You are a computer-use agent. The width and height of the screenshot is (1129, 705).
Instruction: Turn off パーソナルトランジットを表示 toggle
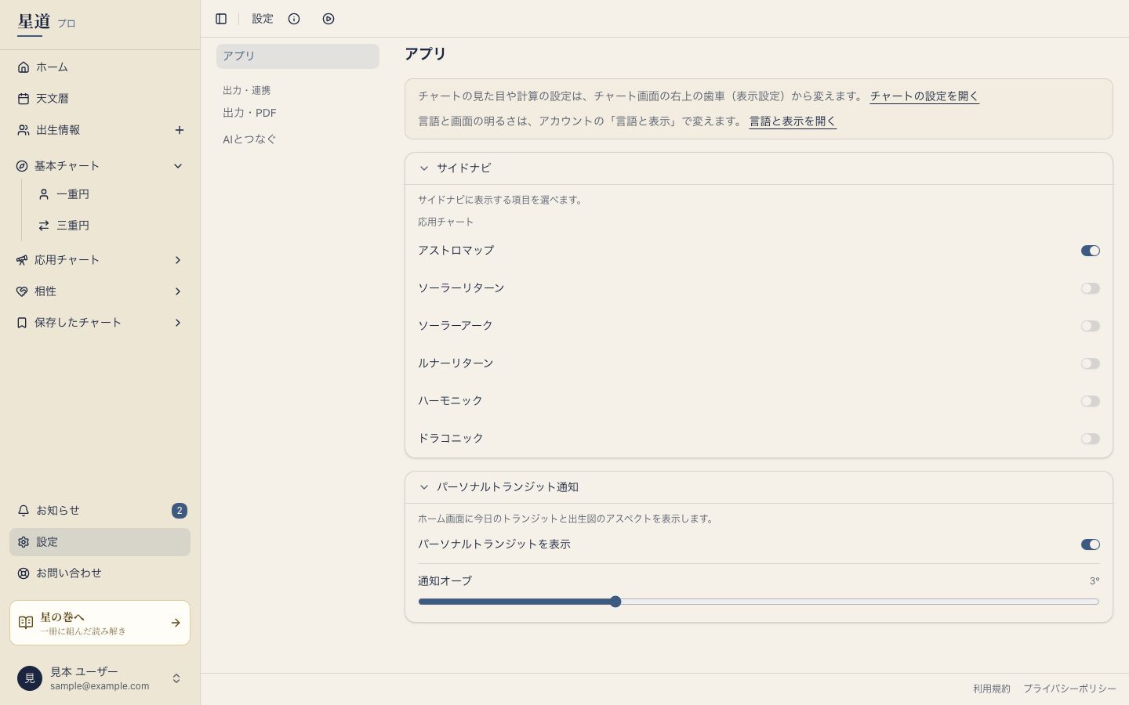[1091, 544]
